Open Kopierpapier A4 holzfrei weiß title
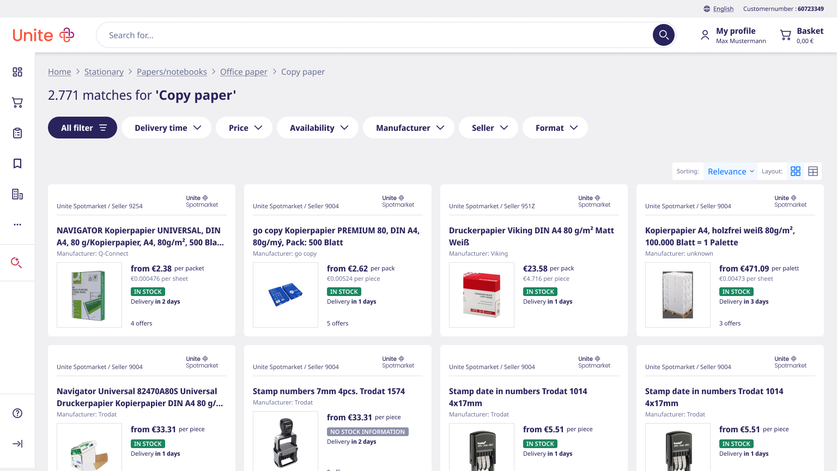Image resolution: width=837 pixels, height=471 pixels. 720,237
